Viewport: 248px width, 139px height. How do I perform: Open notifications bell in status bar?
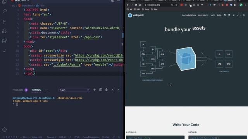tap(119, 137)
